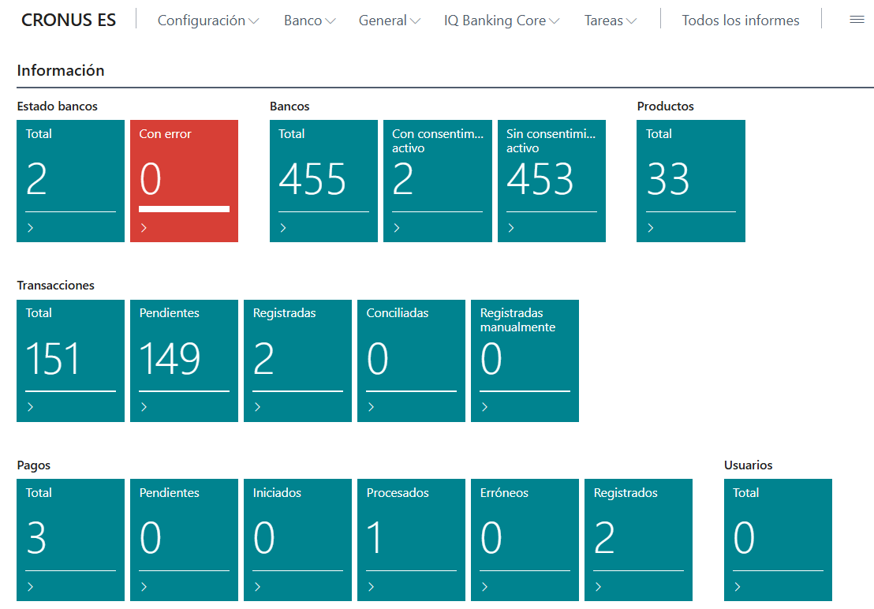Image resolution: width=874 pixels, height=609 pixels.
Task: Expand the Configuración dropdown menu
Action: (x=208, y=21)
